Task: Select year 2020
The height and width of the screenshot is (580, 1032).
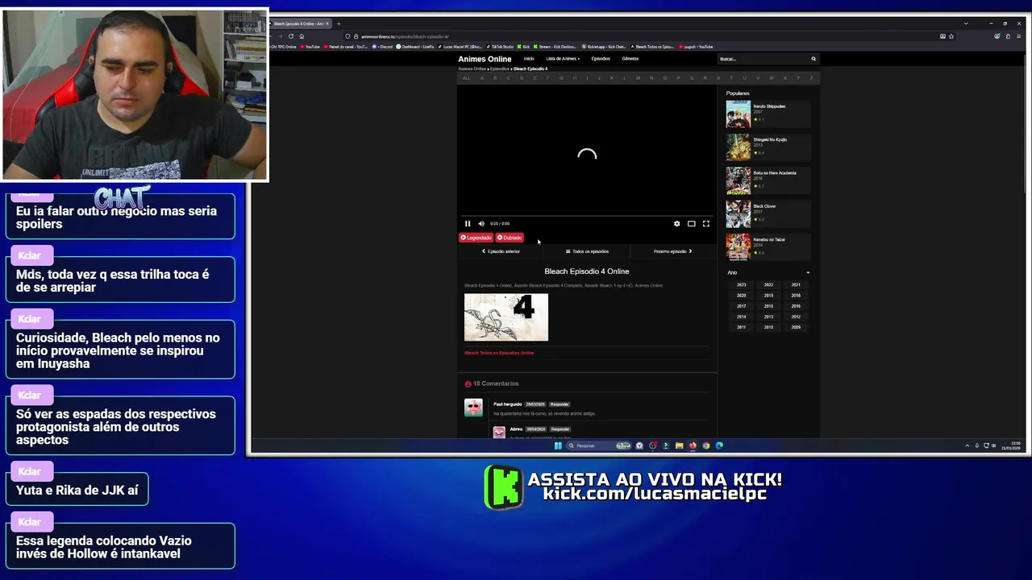Action: (x=741, y=296)
